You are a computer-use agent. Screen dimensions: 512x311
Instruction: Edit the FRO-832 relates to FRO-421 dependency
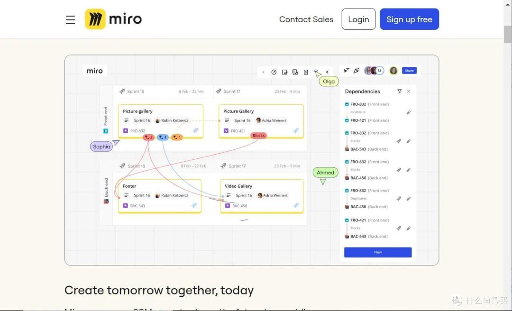click(409, 112)
